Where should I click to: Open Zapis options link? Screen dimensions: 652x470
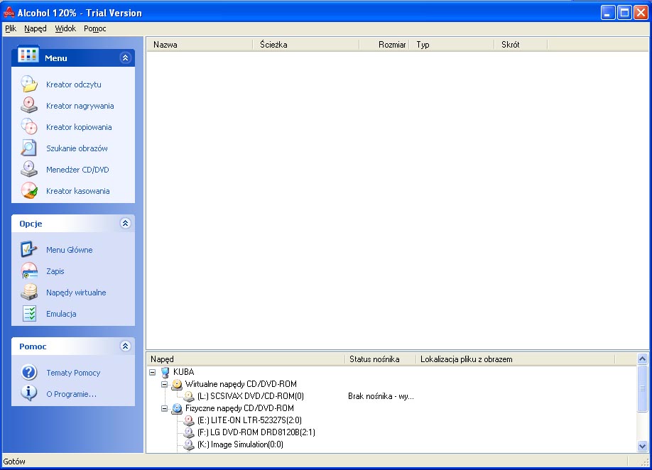(55, 271)
